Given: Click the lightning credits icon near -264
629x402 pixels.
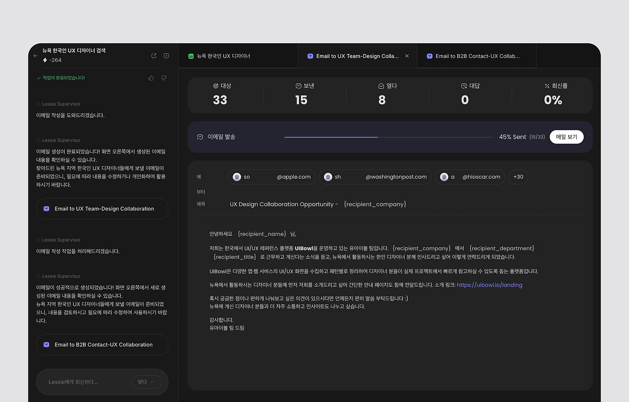Looking at the screenshot, I should pos(45,60).
